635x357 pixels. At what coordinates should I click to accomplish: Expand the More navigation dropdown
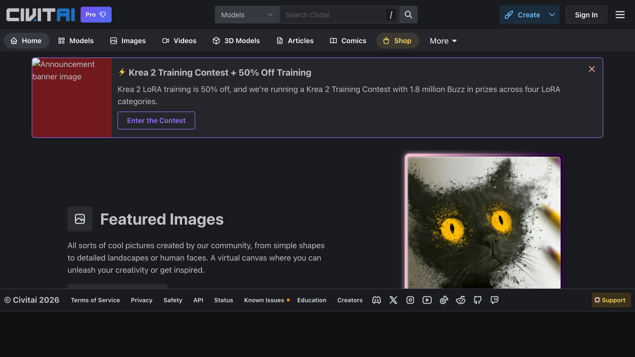coord(443,41)
